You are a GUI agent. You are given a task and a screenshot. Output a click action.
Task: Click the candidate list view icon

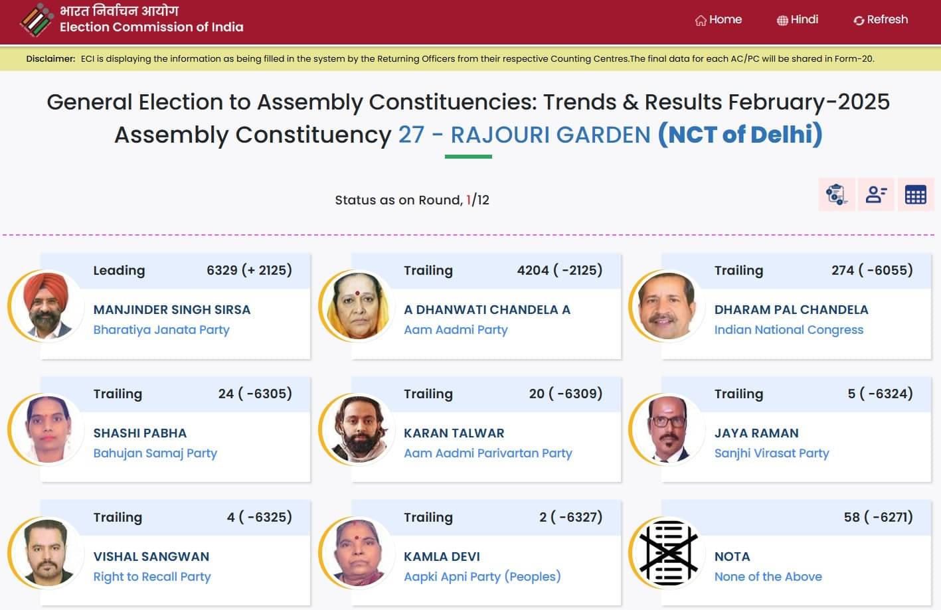coord(876,194)
